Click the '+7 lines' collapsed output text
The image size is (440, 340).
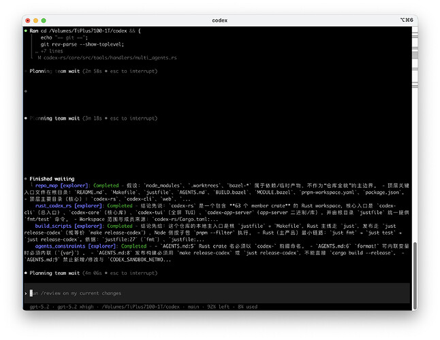click(x=52, y=51)
